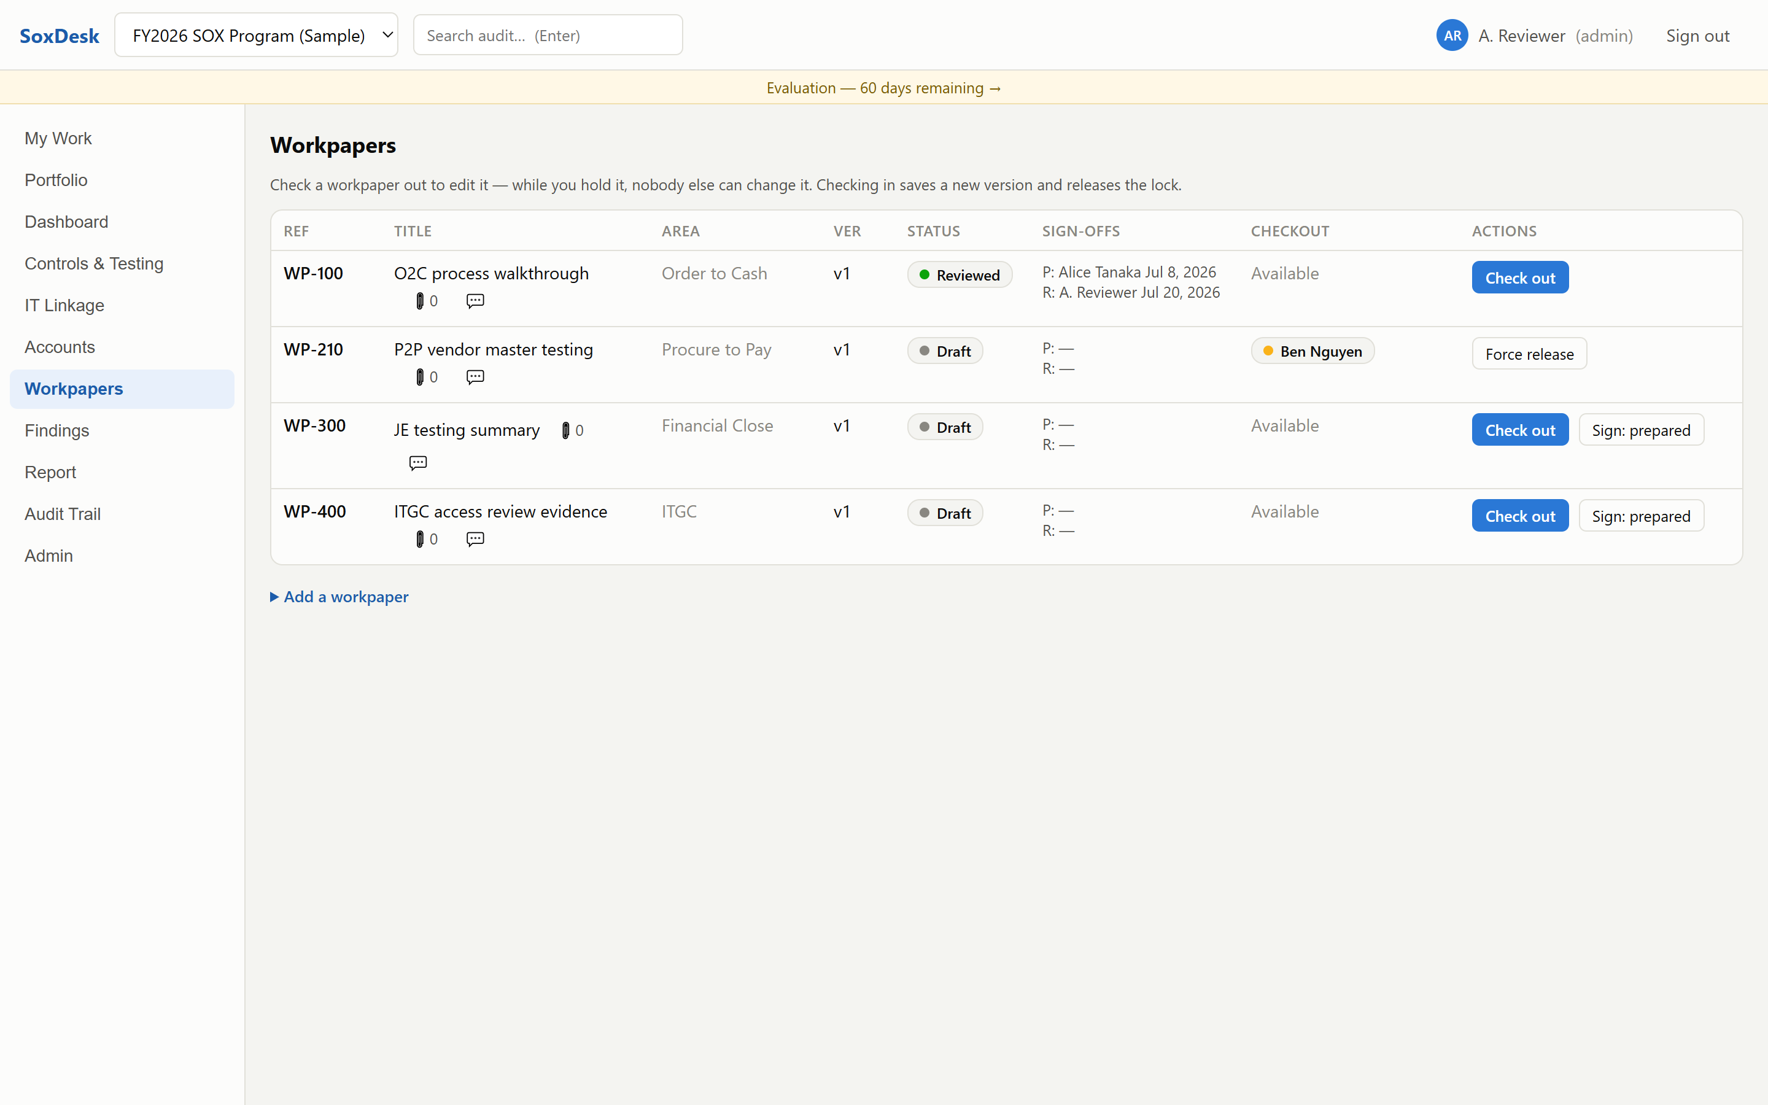Click the CHECKOUT column header
Screen dimensions: 1768x1105
[1289, 231]
